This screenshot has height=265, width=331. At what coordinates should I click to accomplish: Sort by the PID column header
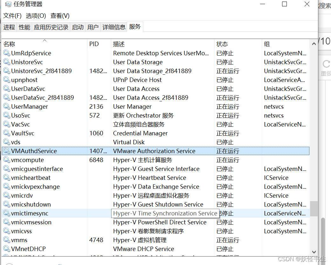[x=99, y=44]
